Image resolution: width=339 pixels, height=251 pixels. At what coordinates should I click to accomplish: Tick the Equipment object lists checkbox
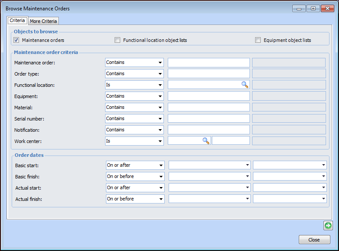click(258, 40)
